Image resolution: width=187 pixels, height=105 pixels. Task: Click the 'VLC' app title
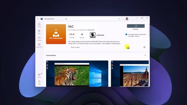(x=71, y=27)
